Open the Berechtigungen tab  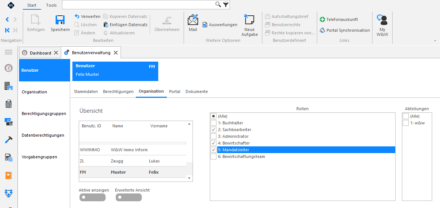pyautogui.click(x=118, y=92)
